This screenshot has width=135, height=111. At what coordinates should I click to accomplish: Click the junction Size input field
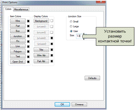pyautogui.click(x=81, y=36)
